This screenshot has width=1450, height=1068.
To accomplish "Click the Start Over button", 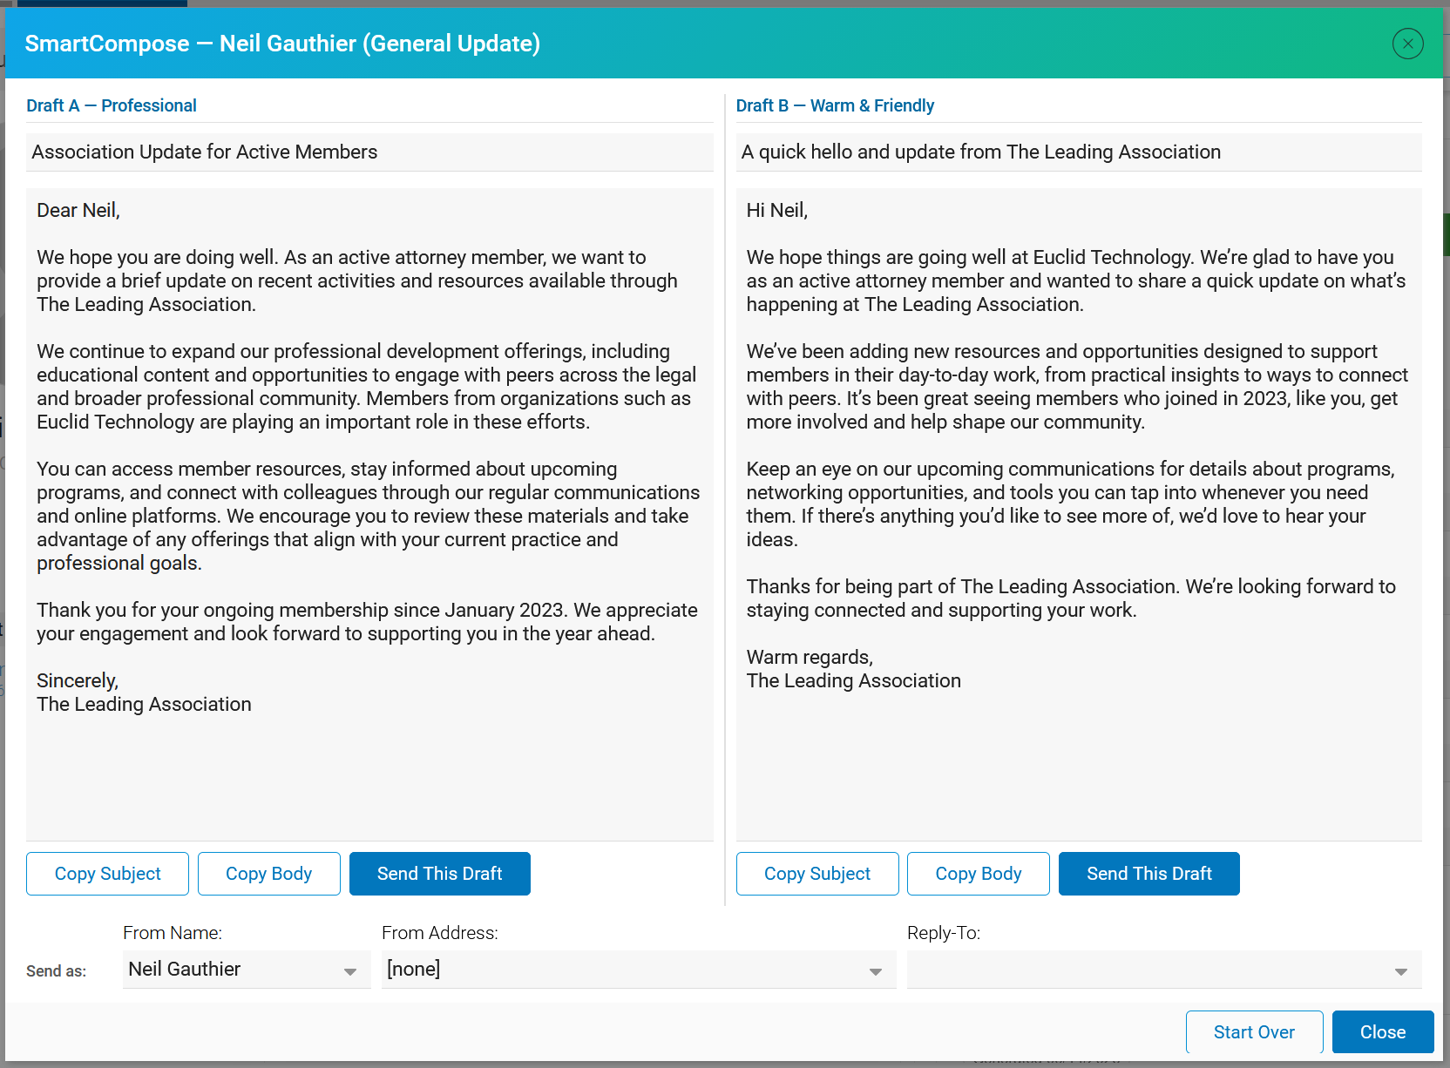I will pos(1254,1032).
